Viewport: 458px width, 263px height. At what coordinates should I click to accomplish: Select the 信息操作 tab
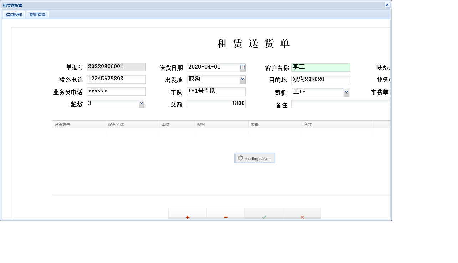(x=14, y=14)
